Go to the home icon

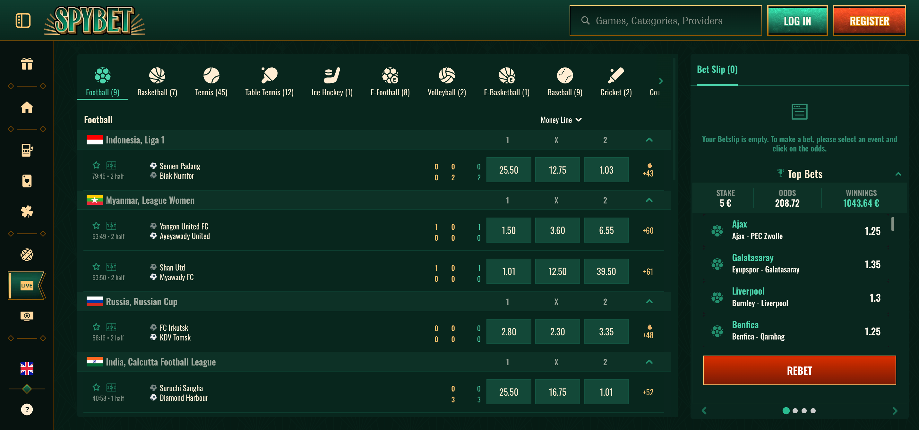pyautogui.click(x=27, y=107)
